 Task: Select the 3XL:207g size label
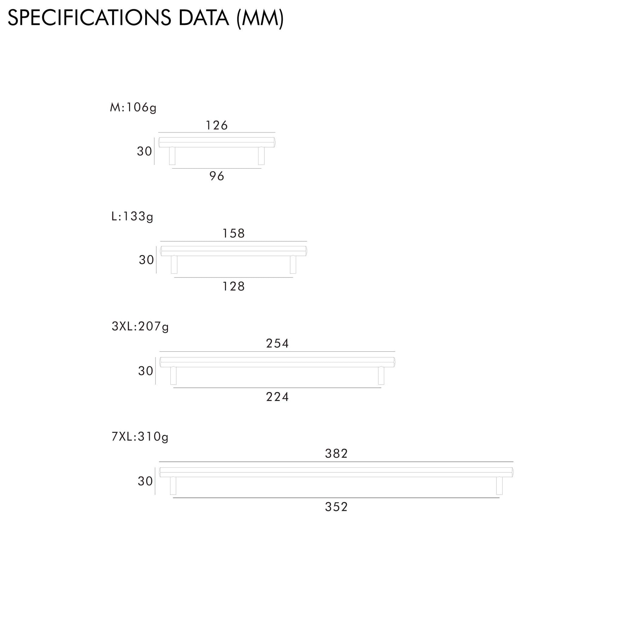coord(140,327)
